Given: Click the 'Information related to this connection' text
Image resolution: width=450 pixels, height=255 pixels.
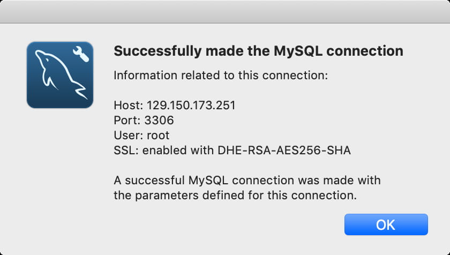Looking at the screenshot, I should click(x=221, y=76).
